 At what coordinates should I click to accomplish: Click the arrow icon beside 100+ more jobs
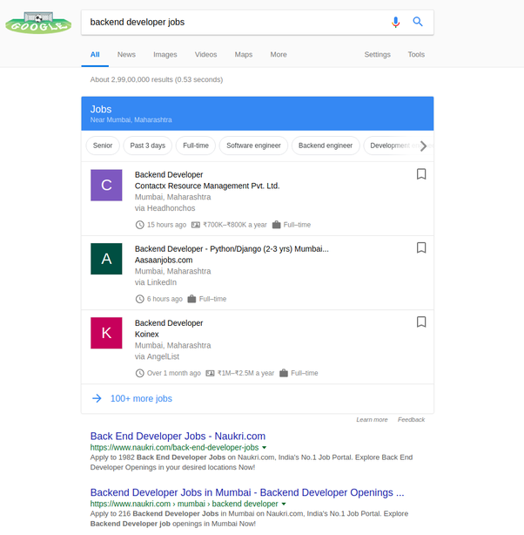[x=97, y=398]
